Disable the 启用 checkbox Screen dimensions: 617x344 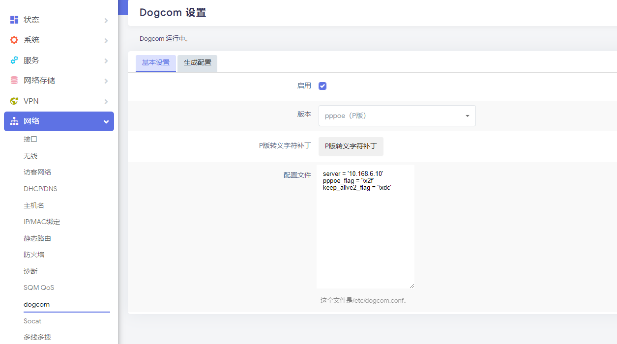(x=322, y=86)
